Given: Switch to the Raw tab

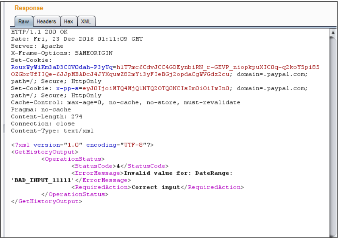Looking at the screenshot, I should 24,22.
